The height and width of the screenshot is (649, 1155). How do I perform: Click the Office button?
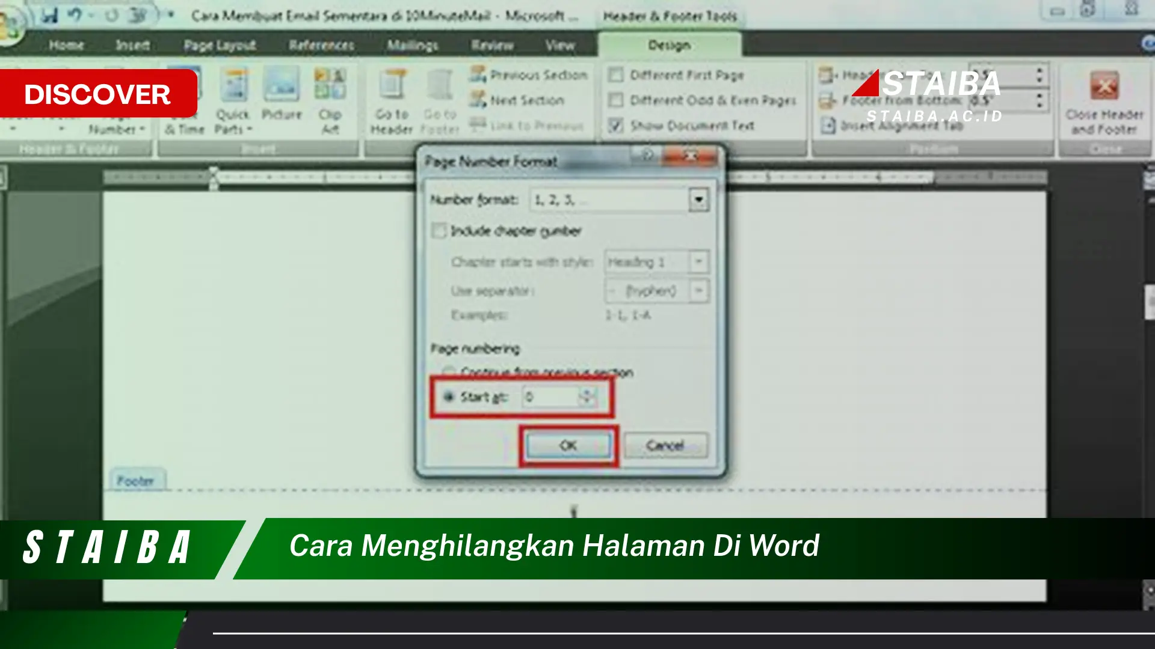coord(11,25)
